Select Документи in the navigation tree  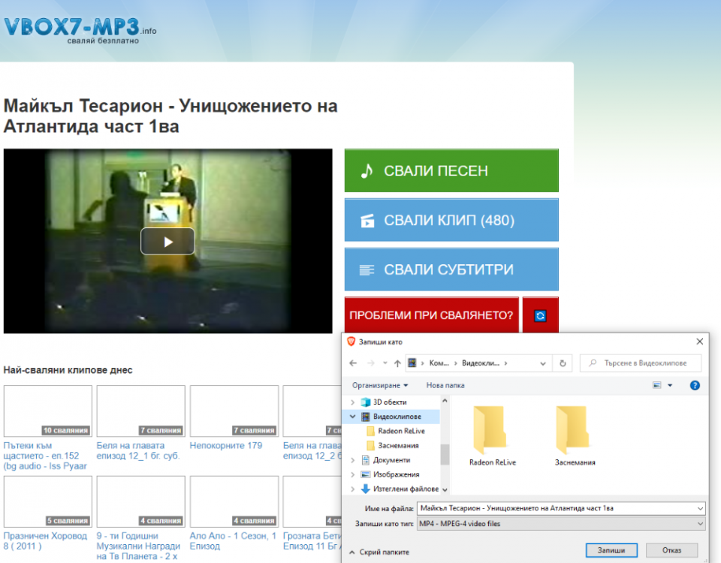click(x=391, y=460)
